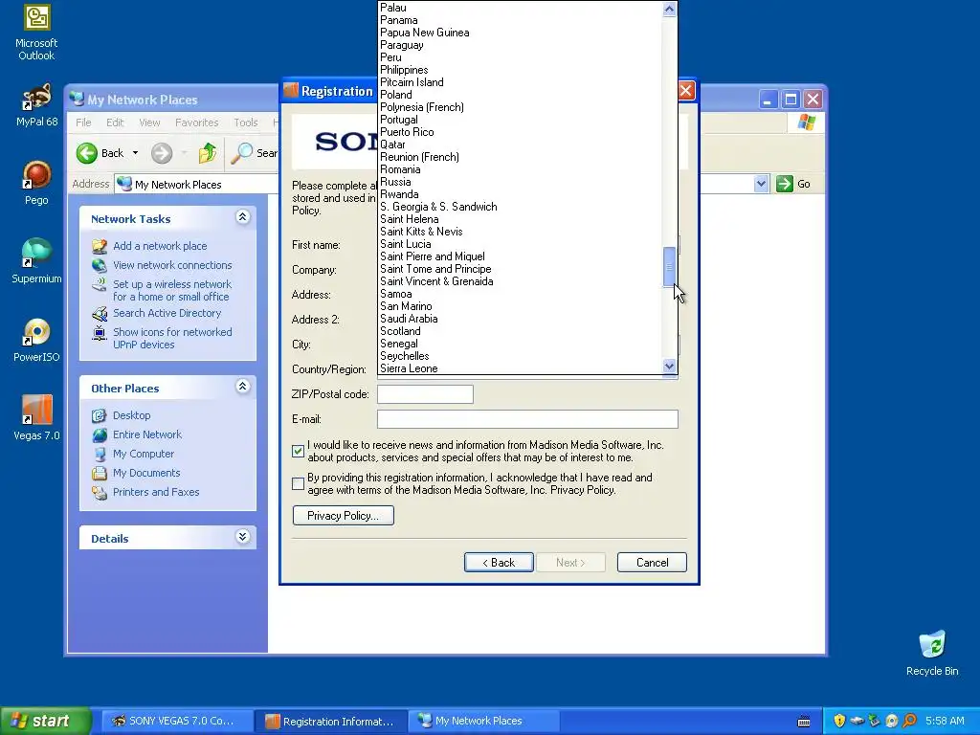Click the magnifier icon in system tray

(x=909, y=721)
